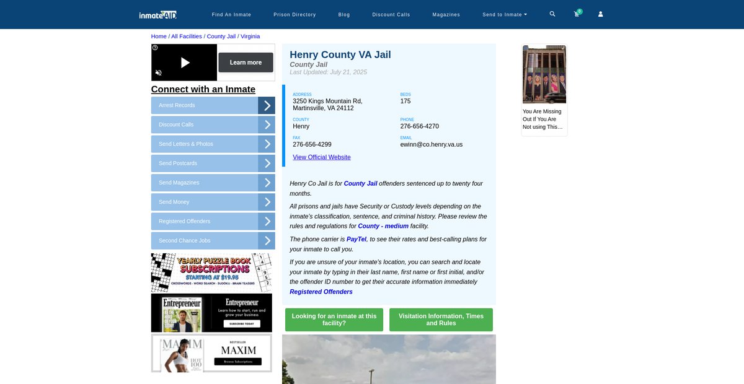Select Arrest Records sidebar link
Screen dimensions: 744x384
click(x=205, y=105)
